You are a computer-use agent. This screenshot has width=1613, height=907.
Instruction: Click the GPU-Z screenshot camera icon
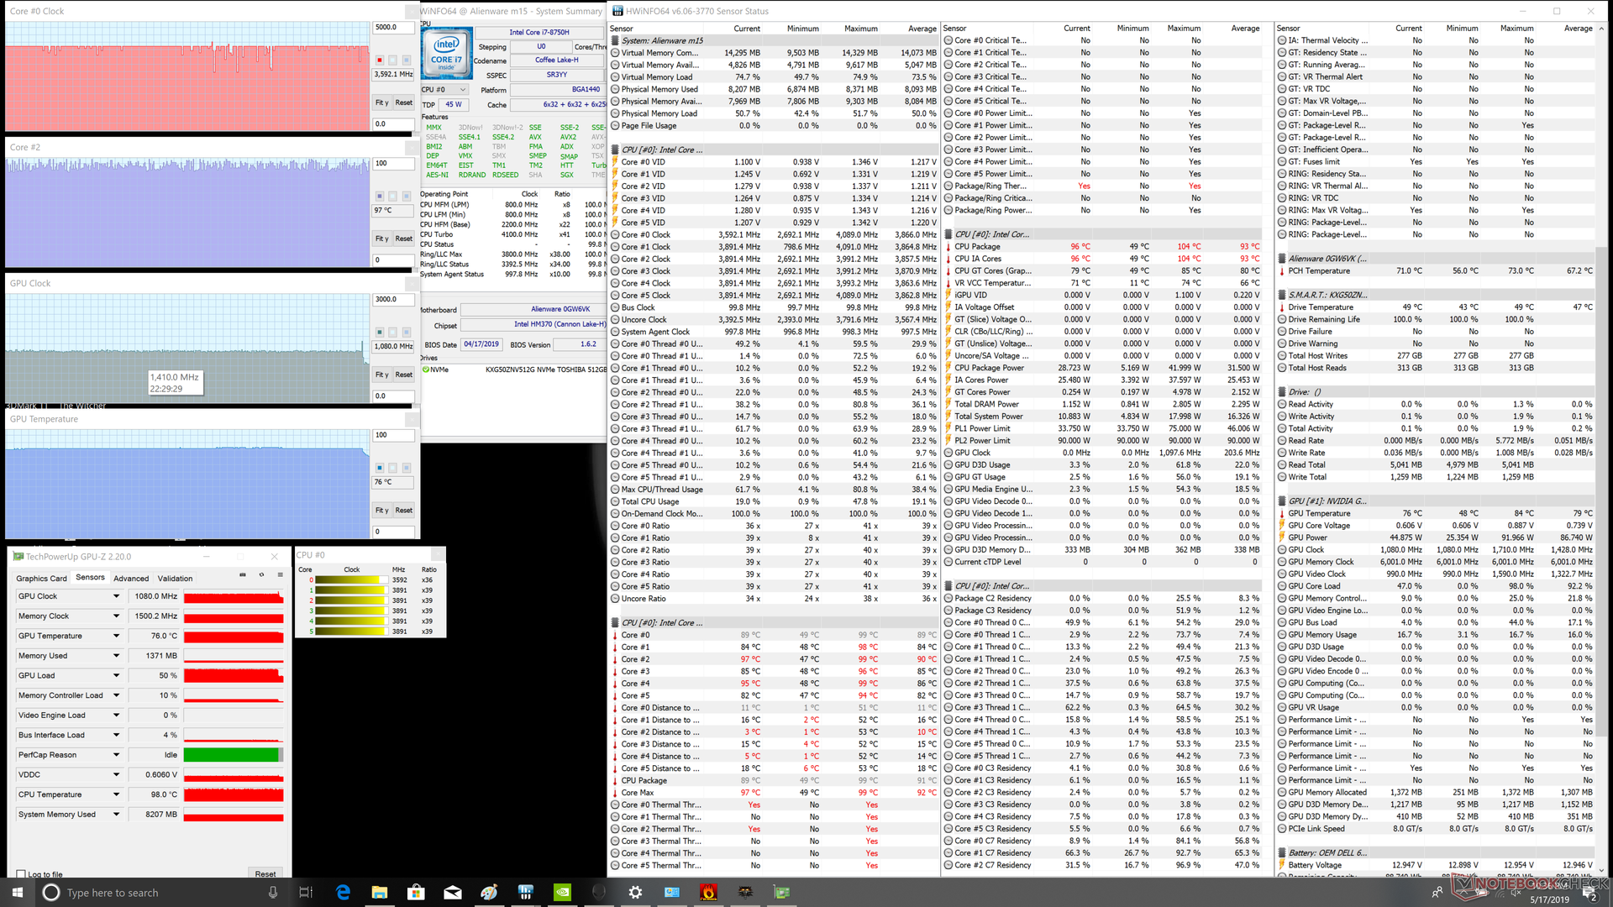click(243, 575)
